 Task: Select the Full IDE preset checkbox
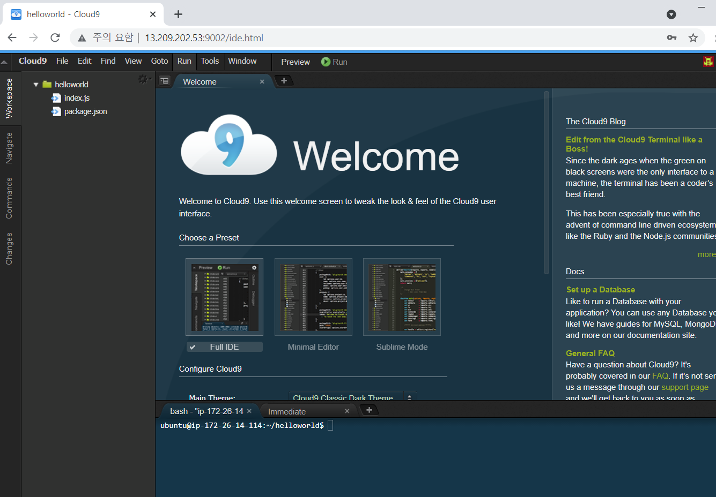[x=192, y=347]
